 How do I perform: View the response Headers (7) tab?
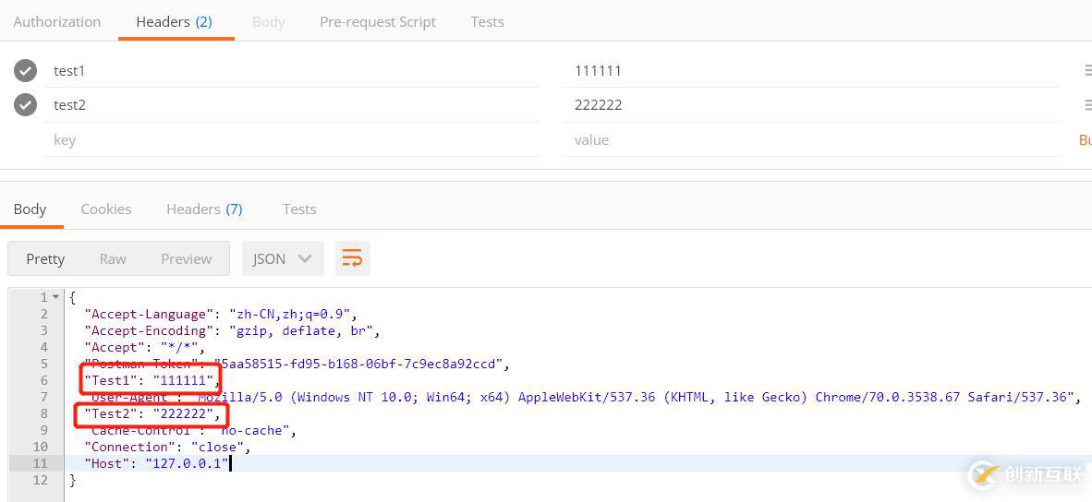[x=204, y=209]
